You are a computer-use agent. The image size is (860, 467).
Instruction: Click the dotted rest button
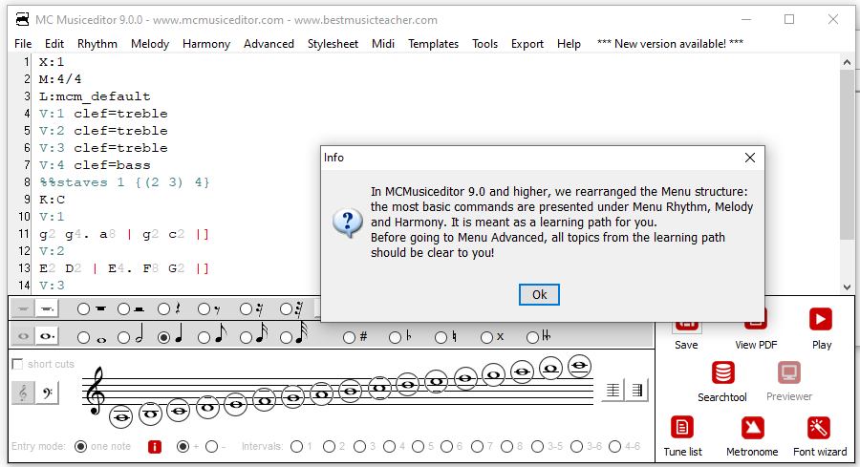(47, 309)
